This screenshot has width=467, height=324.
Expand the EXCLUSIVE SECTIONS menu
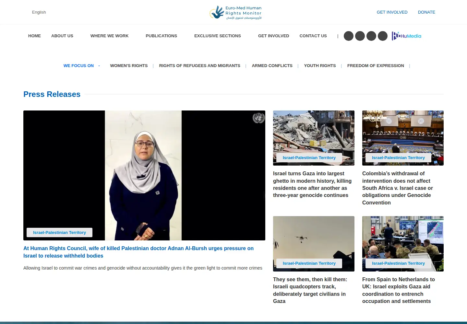click(218, 36)
